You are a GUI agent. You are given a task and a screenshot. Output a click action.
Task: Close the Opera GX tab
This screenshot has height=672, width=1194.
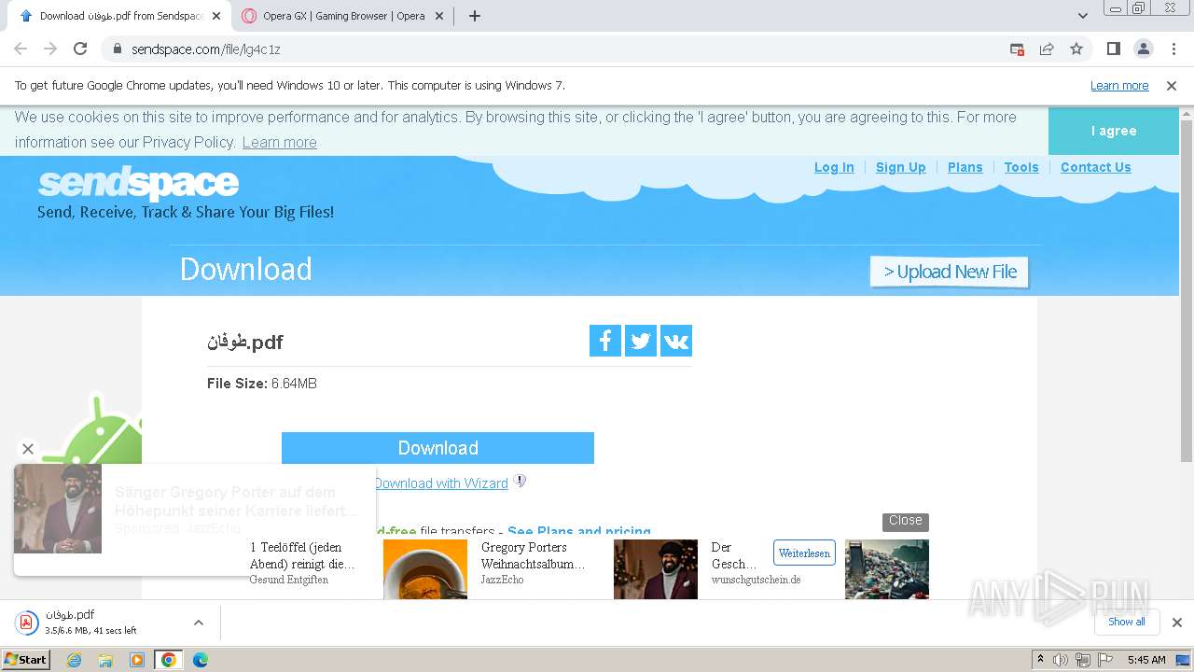click(x=439, y=16)
